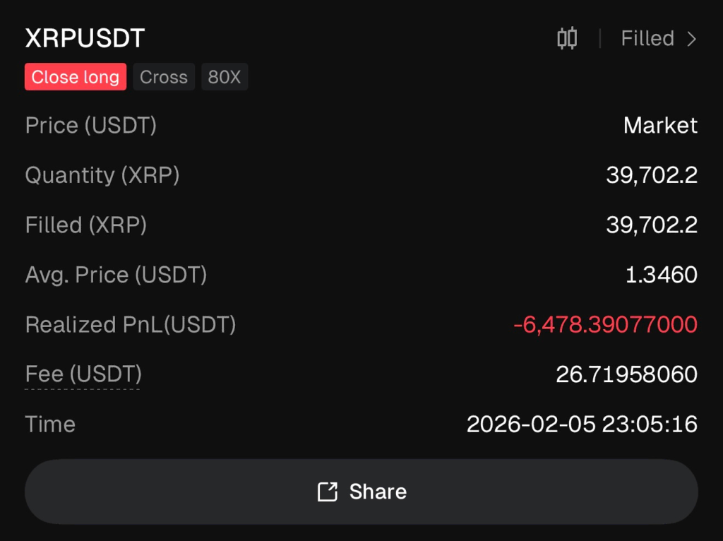Screen dimensions: 723x541
Task: Tap the Quantity (XRP) label
Action: pos(102,175)
